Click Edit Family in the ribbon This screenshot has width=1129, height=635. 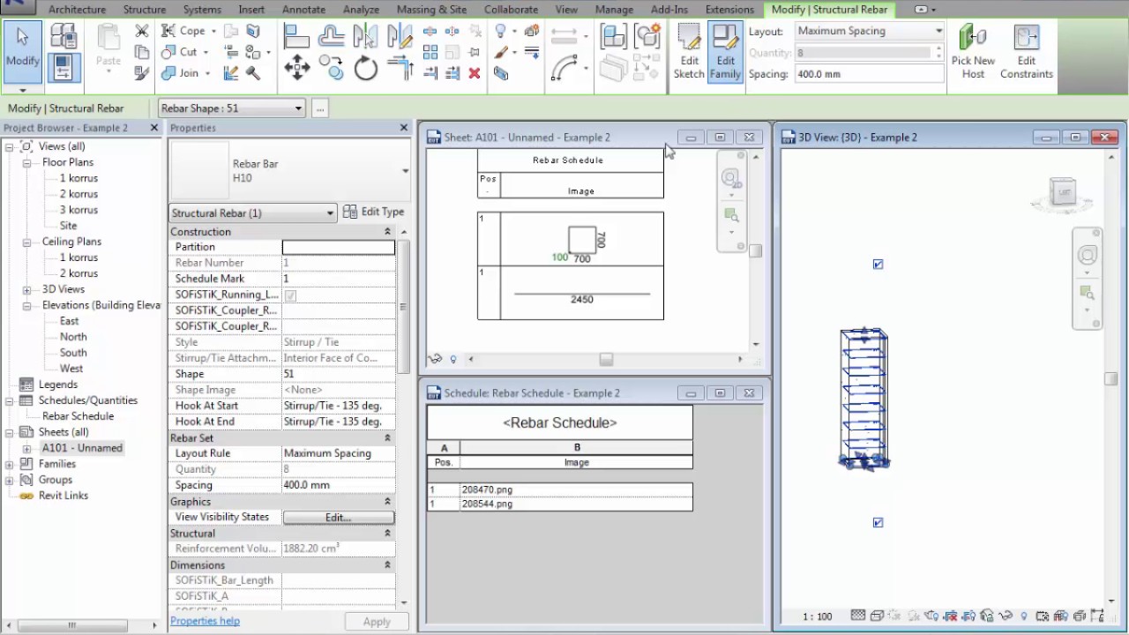pyautogui.click(x=725, y=51)
